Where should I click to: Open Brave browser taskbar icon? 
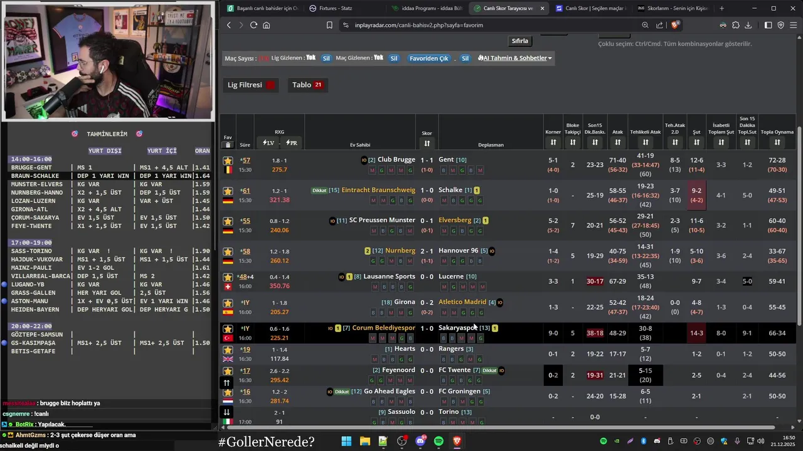coord(457,442)
